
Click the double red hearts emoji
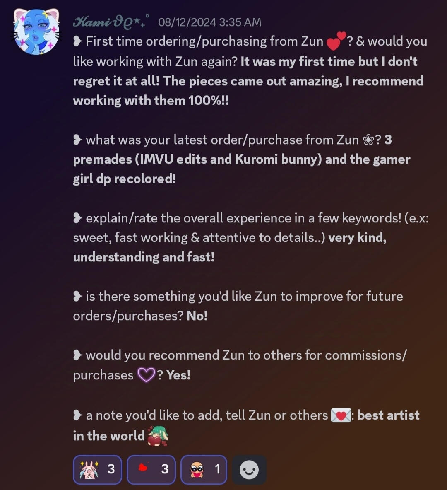pos(336,41)
